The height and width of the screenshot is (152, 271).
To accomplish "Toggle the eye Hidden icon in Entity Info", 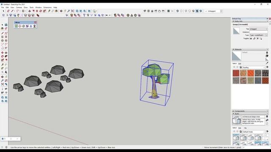I will click(x=251, y=38).
